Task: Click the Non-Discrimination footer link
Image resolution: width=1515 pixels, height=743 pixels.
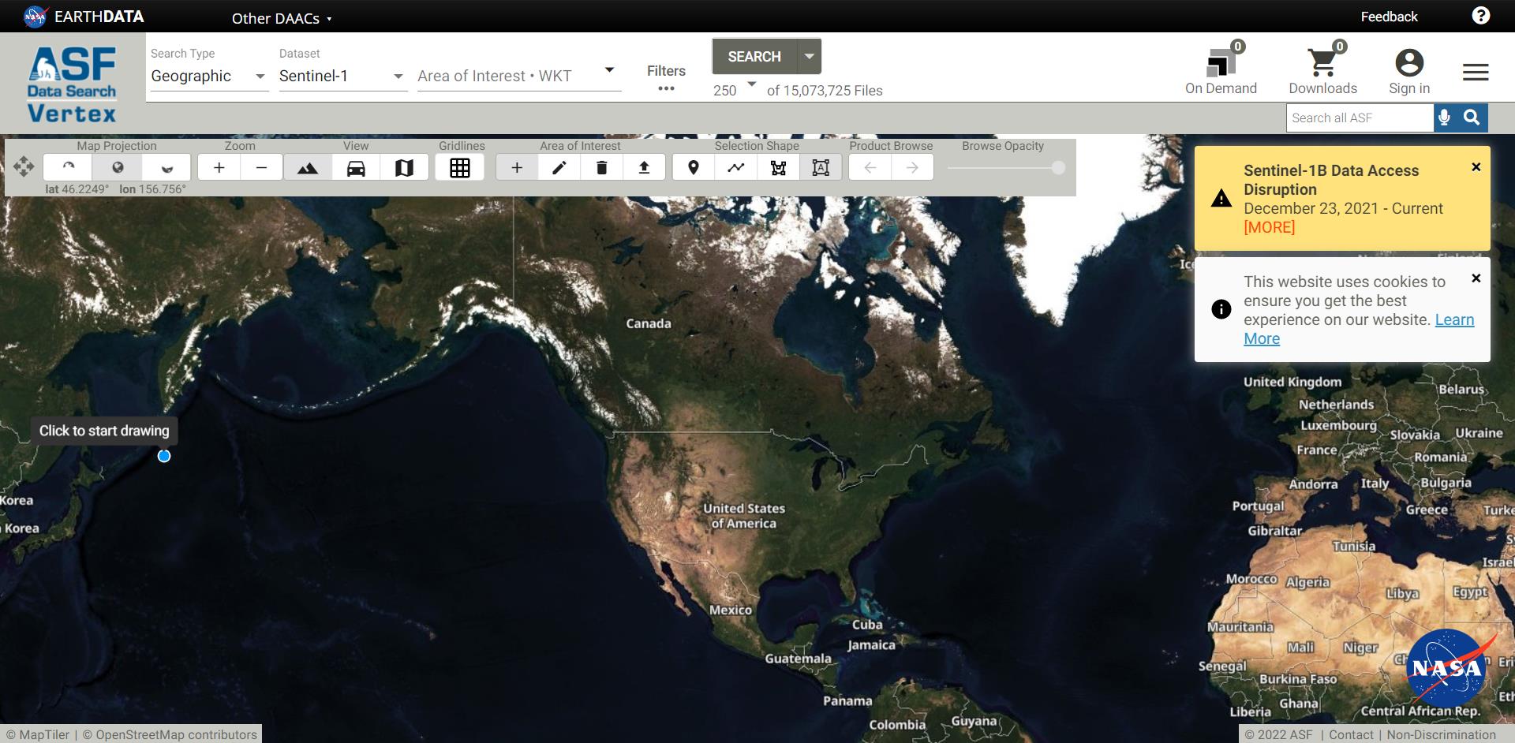Action: point(1441,734)
